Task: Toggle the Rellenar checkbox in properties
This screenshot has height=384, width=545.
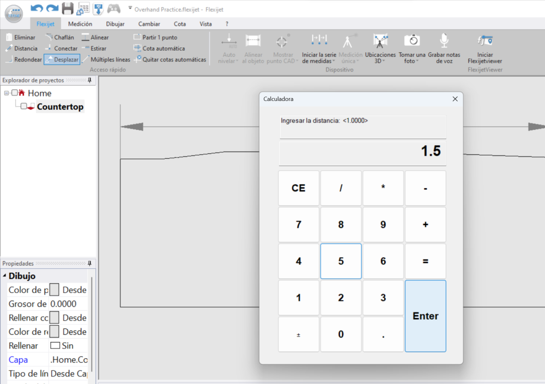Action: click(x=55, y=346)
